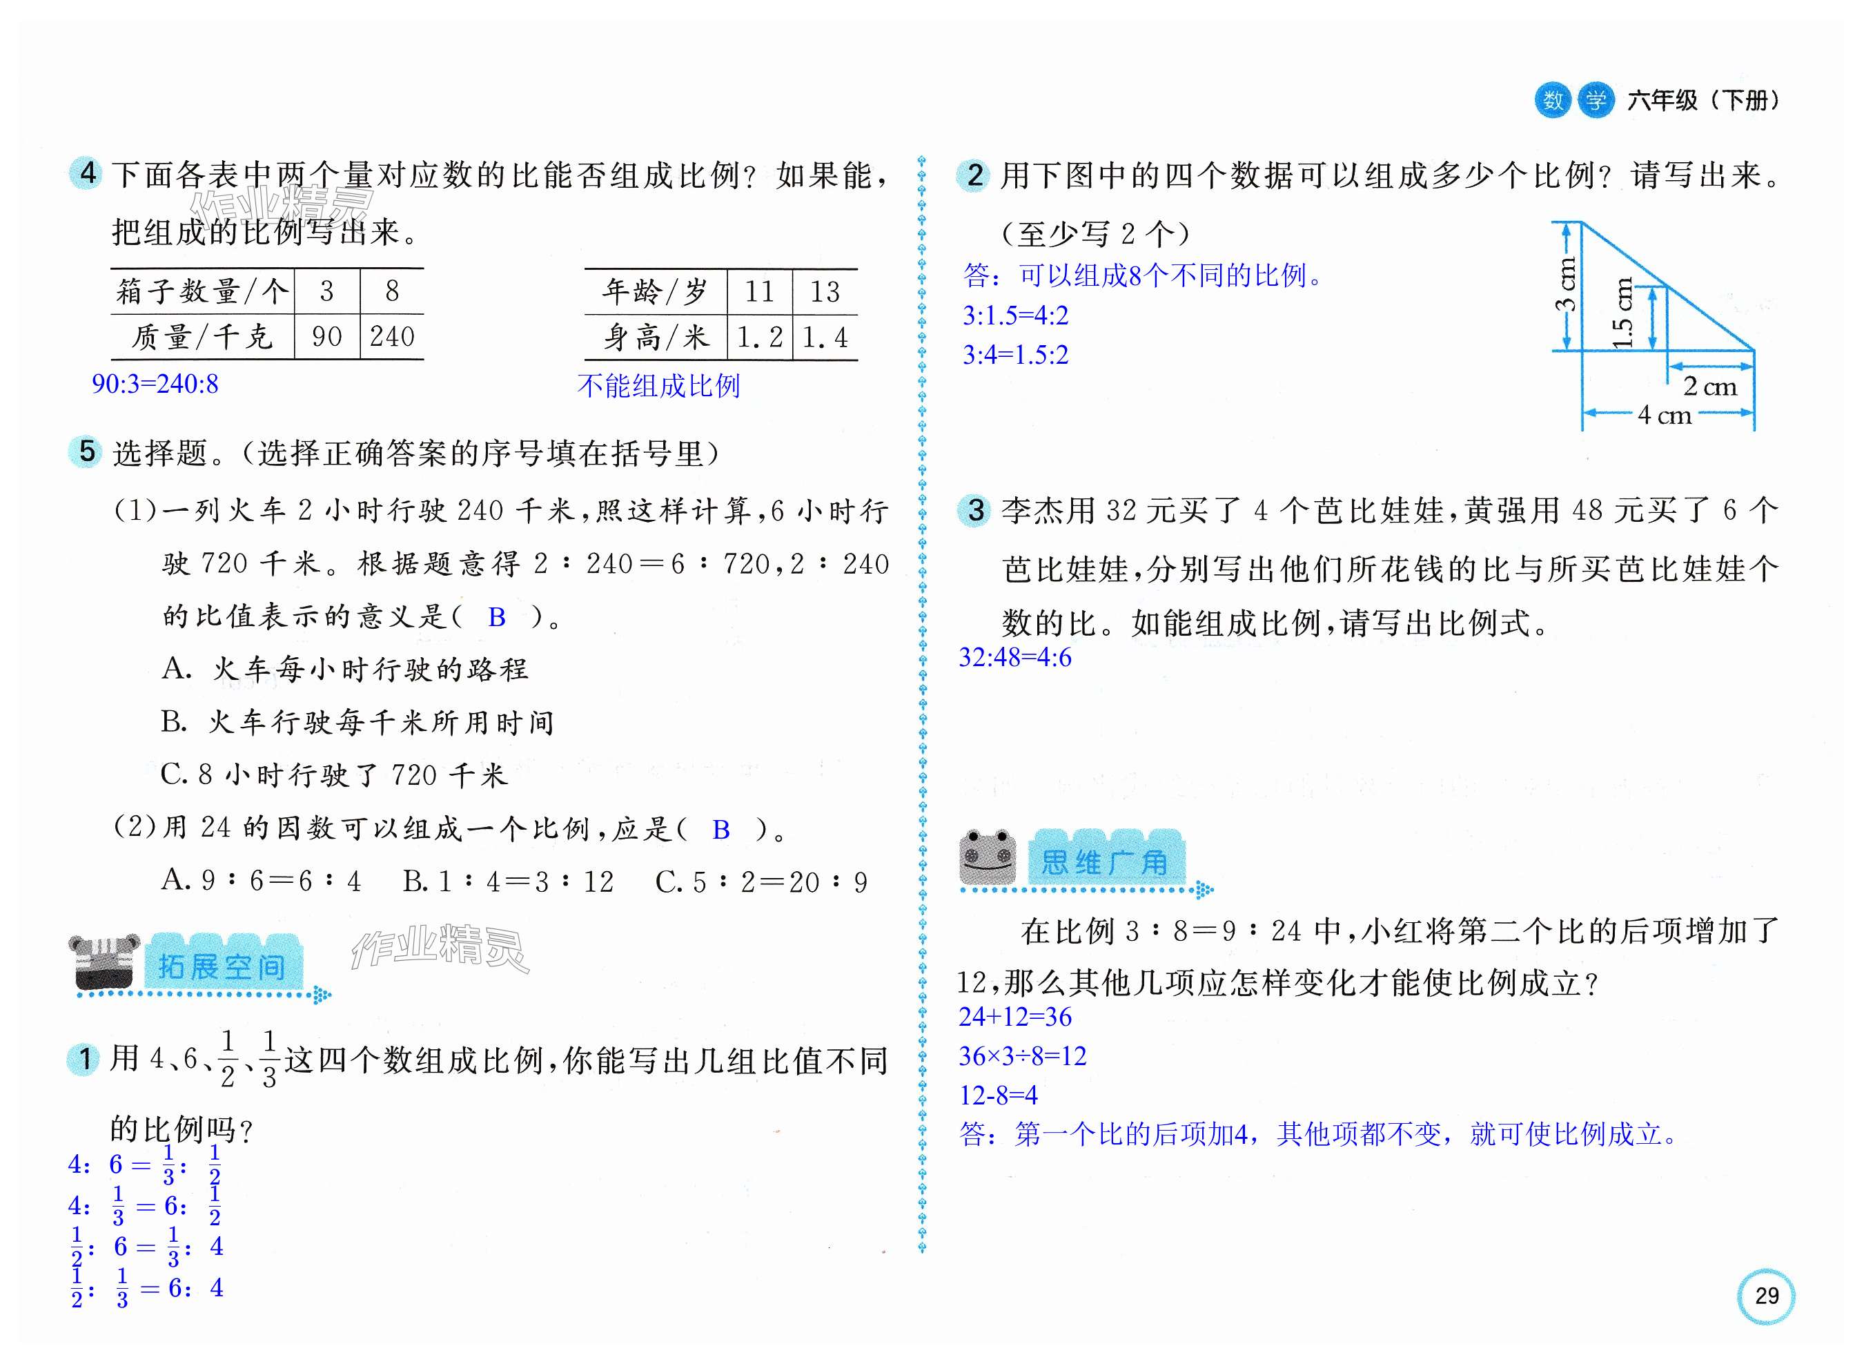Viewport: 1864px width, 1364px height.
Task: Click the blue answer 3:4=1.5:2
Action: 1015,355
